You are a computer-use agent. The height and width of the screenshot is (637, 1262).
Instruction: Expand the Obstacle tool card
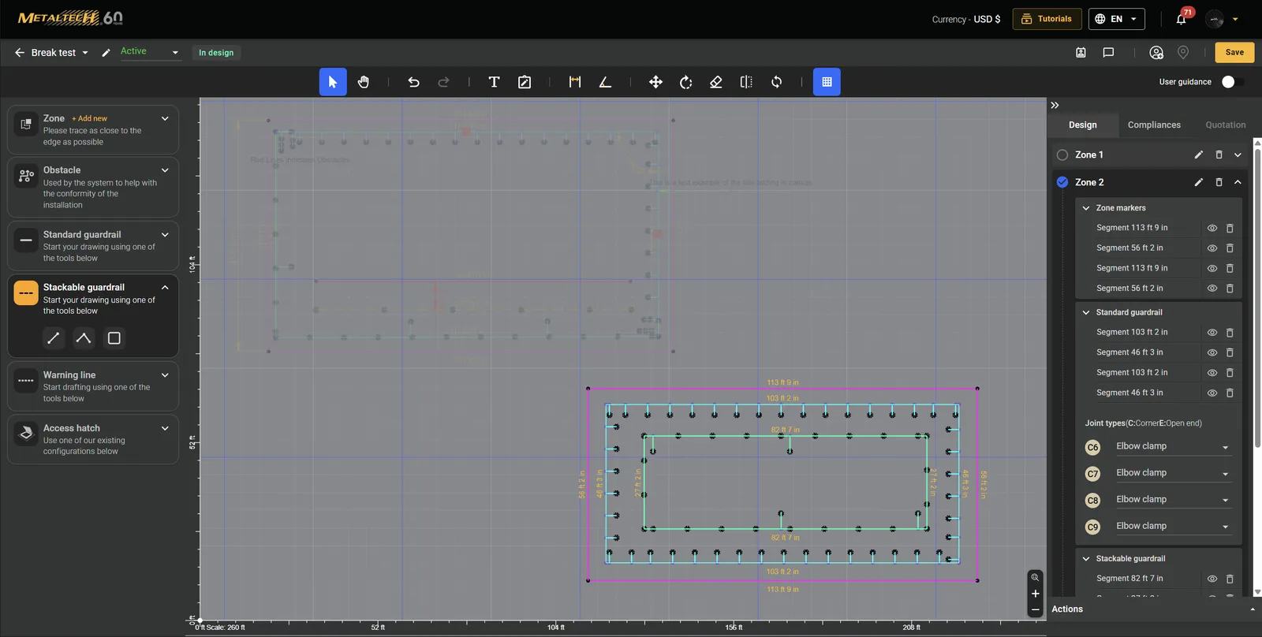[x=165, y=170]
